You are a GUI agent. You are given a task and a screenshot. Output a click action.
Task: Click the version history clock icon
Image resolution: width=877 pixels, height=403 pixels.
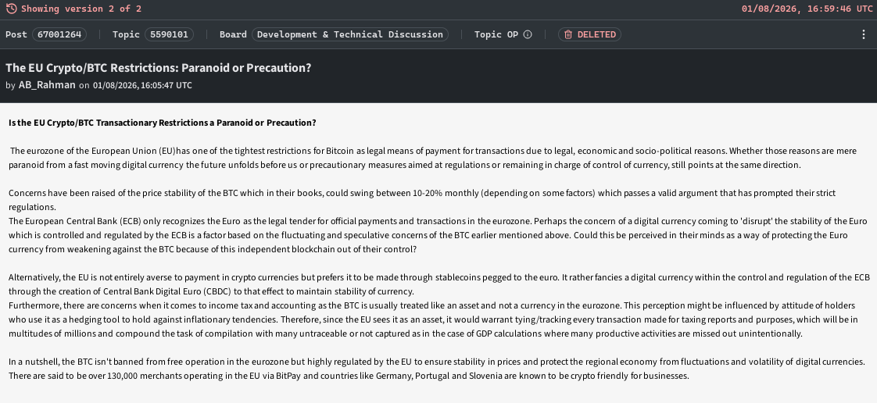coord(11,9)
